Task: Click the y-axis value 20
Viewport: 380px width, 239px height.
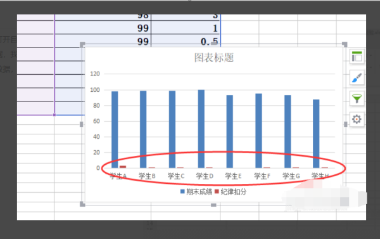Action: click(96, 152)
